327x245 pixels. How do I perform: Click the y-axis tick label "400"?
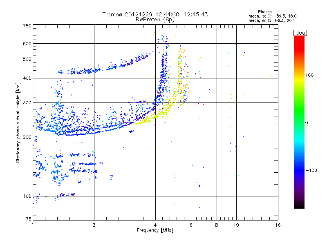tap(27, 78)
